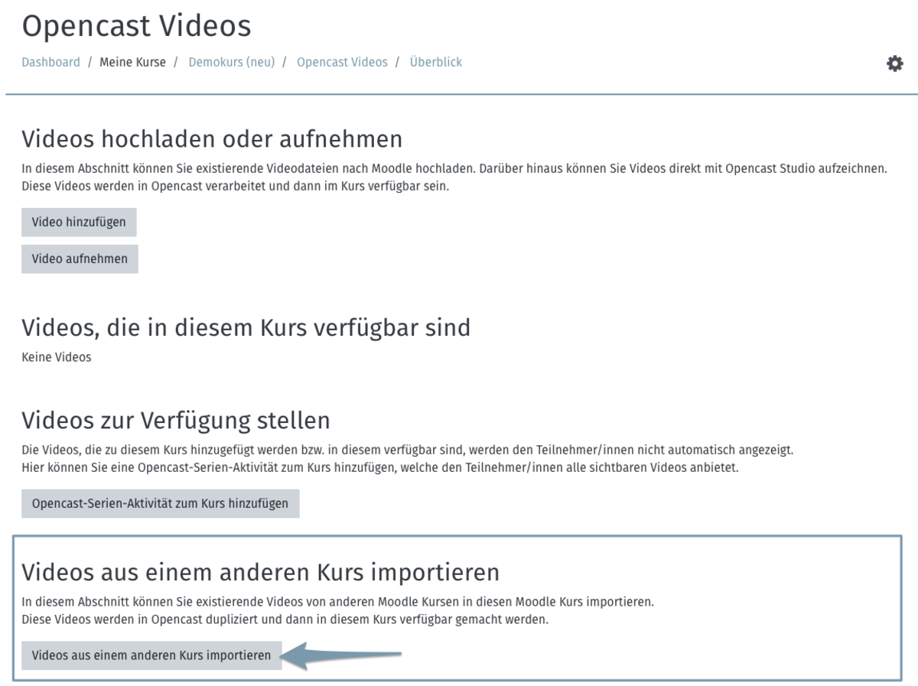Select heading Videos aus einem anderen Kurs importieren
Image resolution: width=918 pixels, height=686 pixels.
[x=260, y=572]
